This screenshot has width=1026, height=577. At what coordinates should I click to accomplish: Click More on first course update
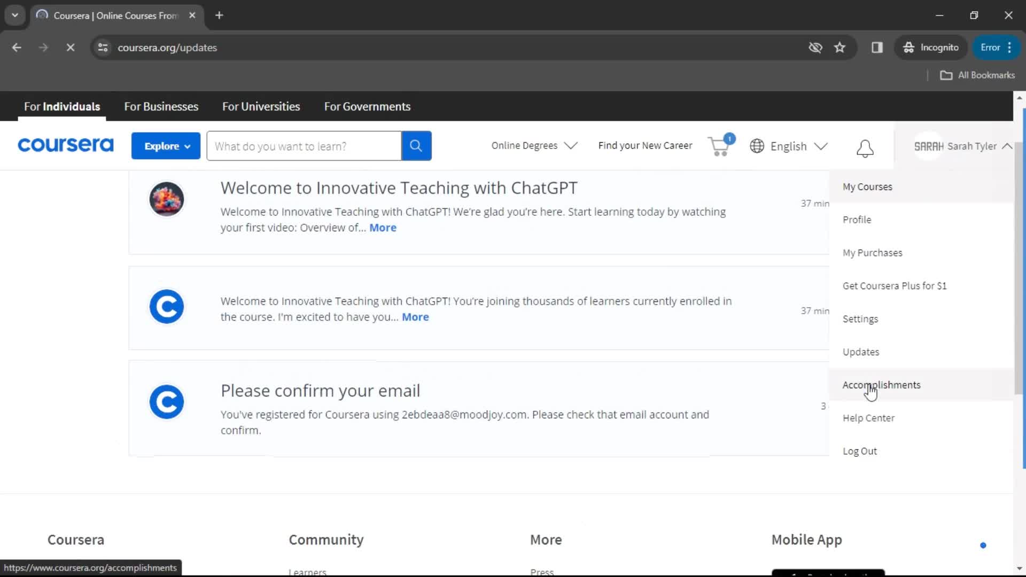[x=383, y=228]
